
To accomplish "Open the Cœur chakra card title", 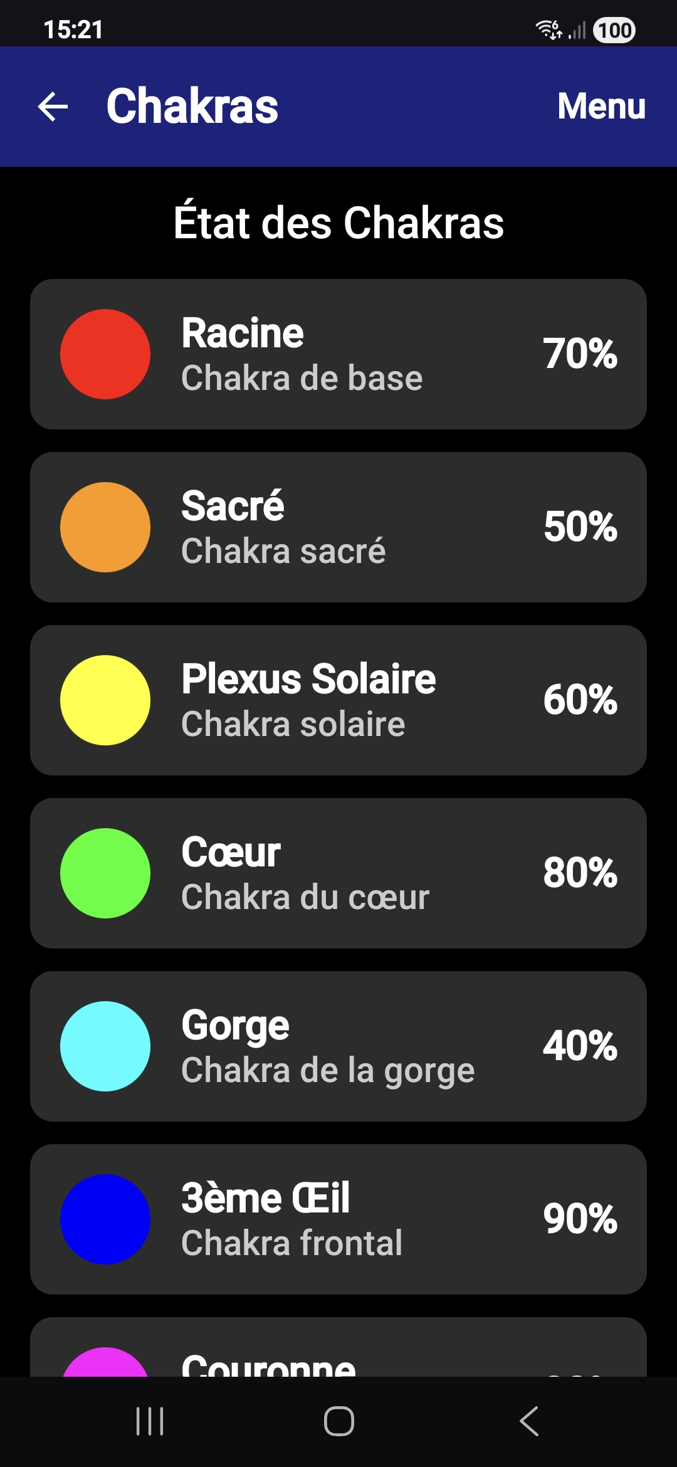I will (x=231, y=852).
